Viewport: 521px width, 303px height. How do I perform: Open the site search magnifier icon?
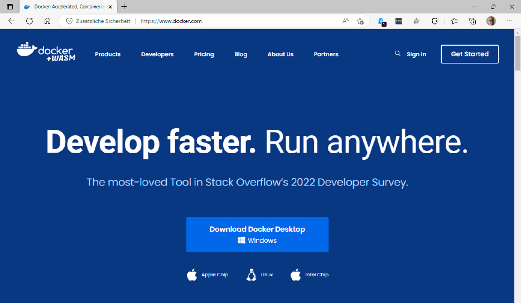click(397, 53)
